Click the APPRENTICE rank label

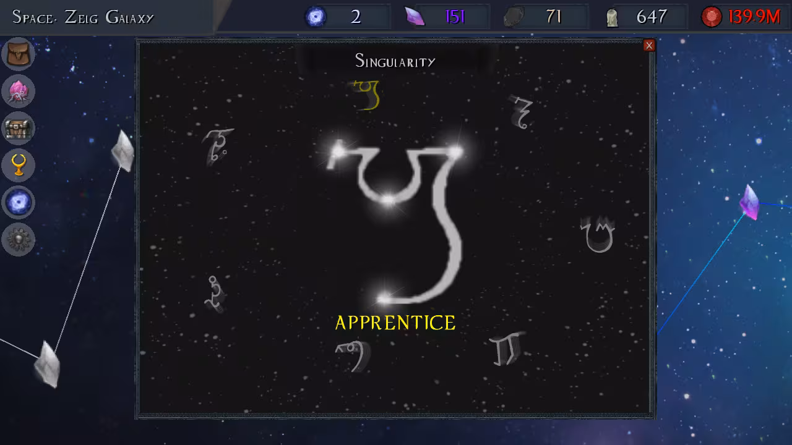[395, 323]
